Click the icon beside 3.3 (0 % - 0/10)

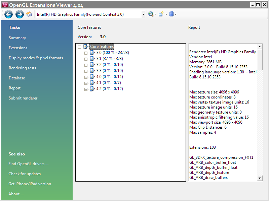pos(92,71)
